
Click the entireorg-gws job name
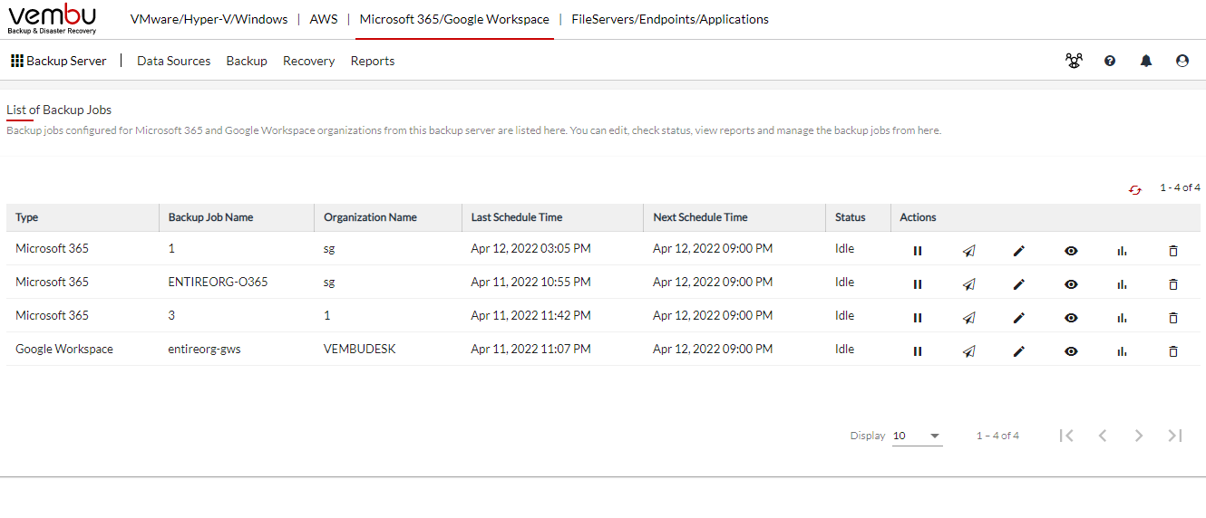[204, 349]
